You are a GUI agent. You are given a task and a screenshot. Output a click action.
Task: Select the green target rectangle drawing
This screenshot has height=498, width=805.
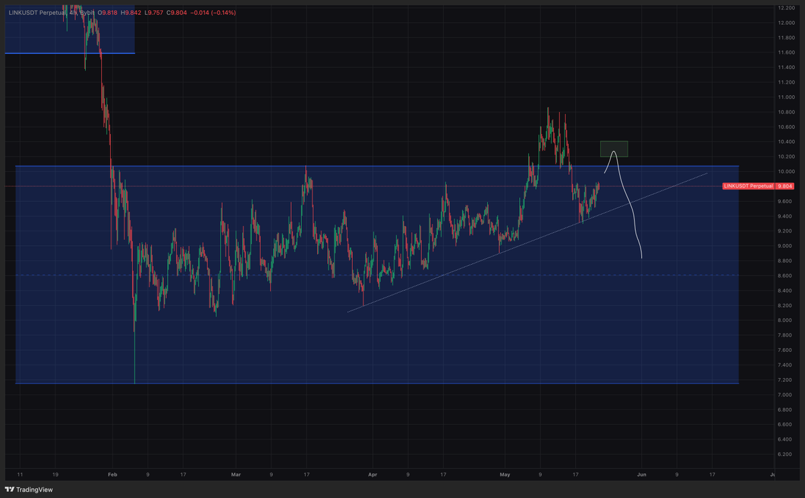614,149
